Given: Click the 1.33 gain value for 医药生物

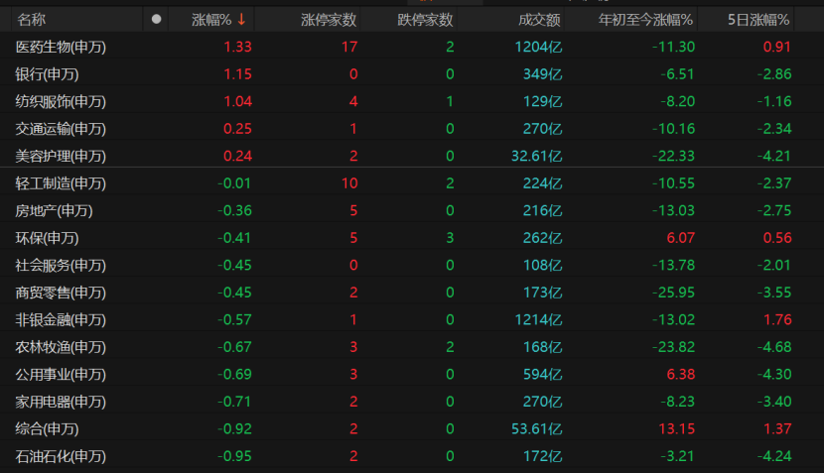Looking at the screenshot, I should coord(237,47).
